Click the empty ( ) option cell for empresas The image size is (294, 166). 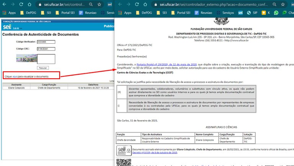point(122,106)
